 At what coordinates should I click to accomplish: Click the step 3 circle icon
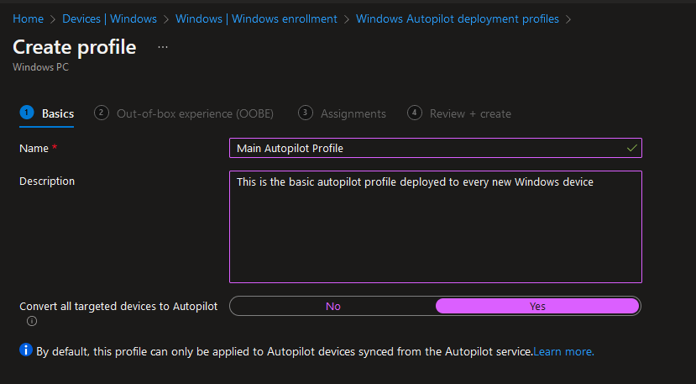pyautogui.click(x=306, y=113)
